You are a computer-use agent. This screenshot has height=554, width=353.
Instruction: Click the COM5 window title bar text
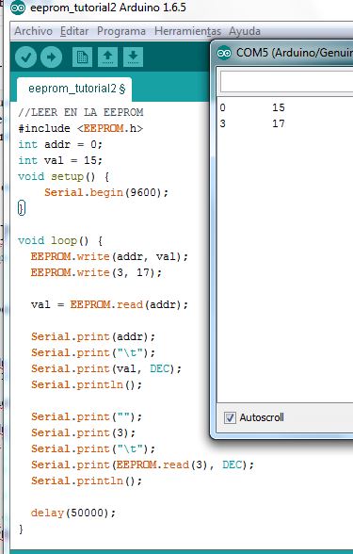pos(295,53)
